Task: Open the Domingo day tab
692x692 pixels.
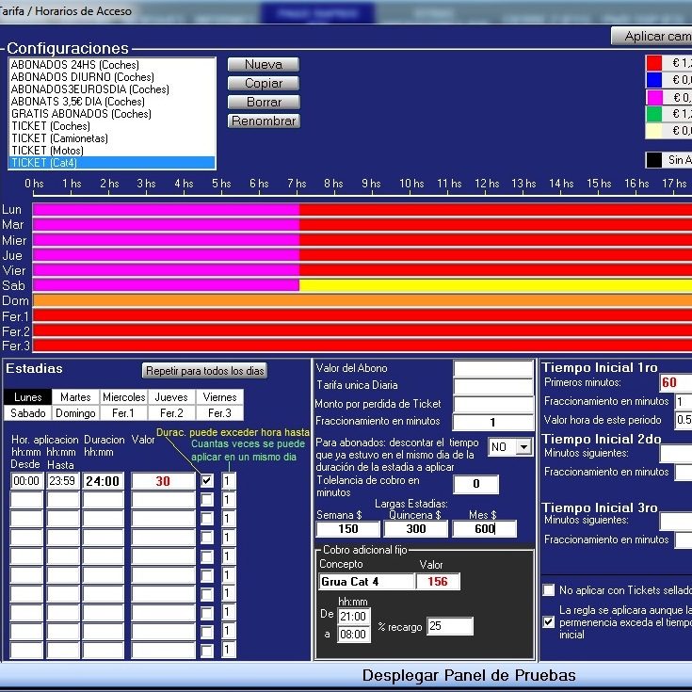Action: click(75, 413)
